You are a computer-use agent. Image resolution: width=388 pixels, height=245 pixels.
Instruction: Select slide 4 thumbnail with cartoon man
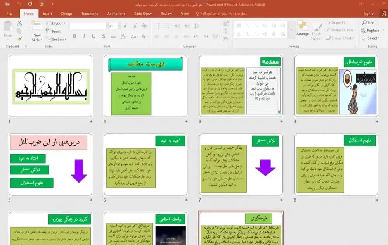click(x=336, y=86)
